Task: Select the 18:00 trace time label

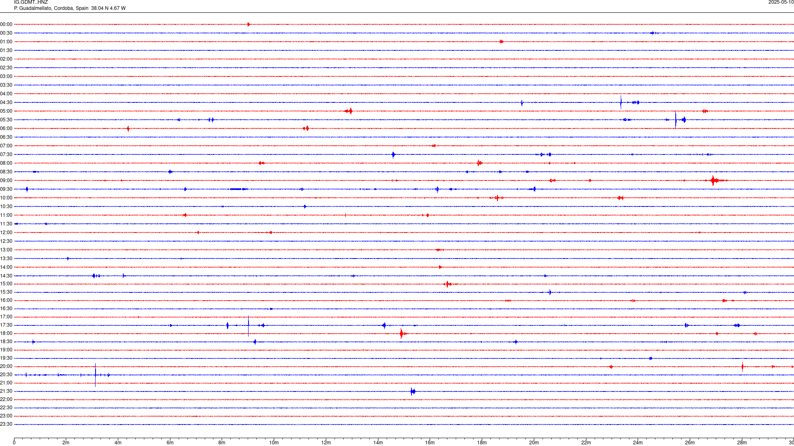Action: (x=6, y=333)
